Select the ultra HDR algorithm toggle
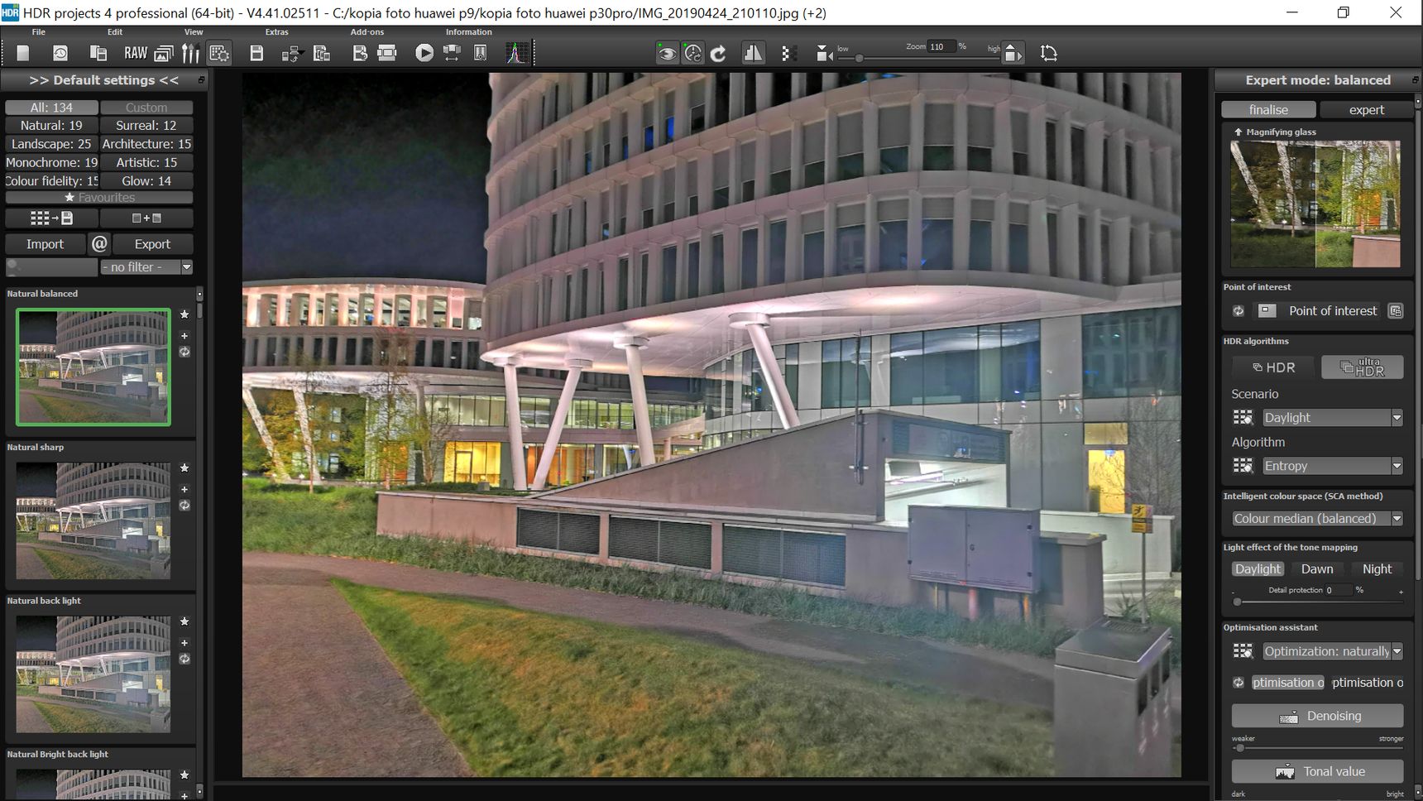Viewport: 1423px width, 801px height. point(1362,367)
